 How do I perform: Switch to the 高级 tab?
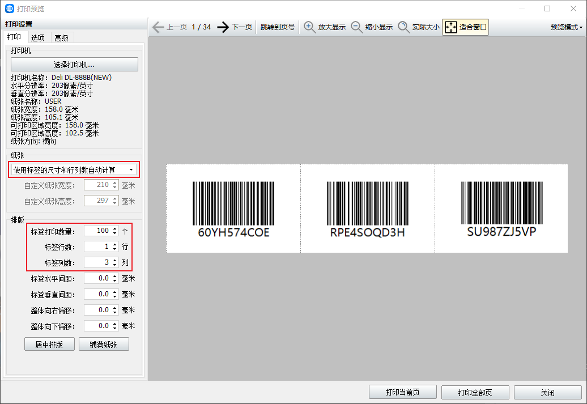click(x=61, y=38)
